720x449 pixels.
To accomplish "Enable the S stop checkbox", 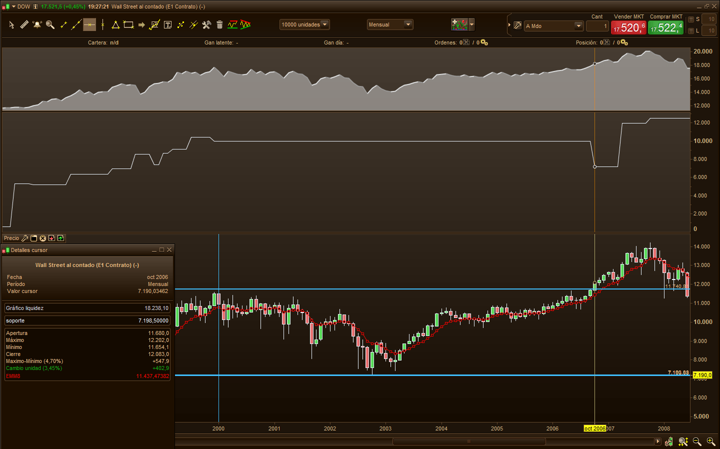I will (x=691, y=19).
